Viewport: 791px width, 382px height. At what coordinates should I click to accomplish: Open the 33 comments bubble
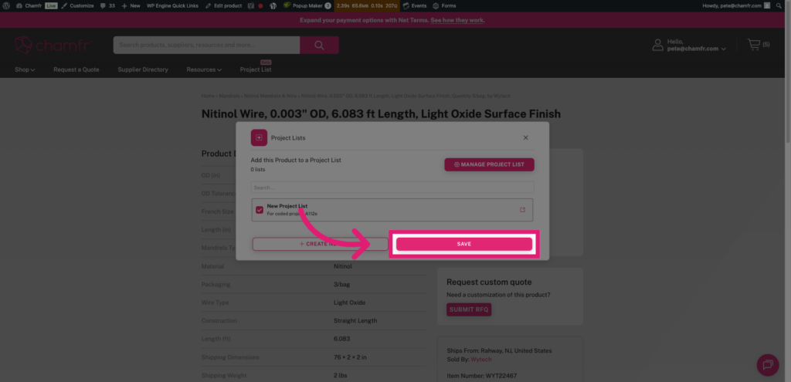click(x=107, y=5)
